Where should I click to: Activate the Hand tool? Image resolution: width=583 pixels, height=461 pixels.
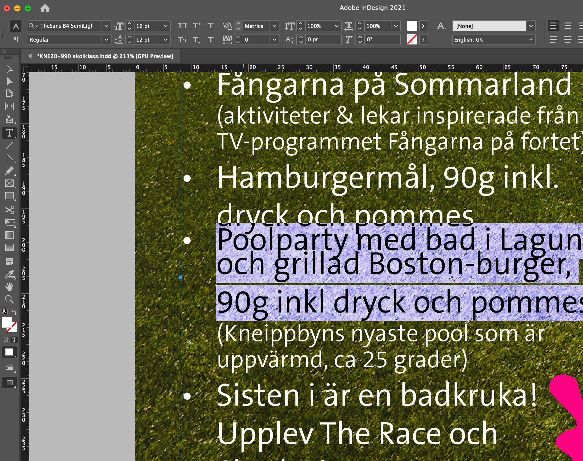click(9, 287)
